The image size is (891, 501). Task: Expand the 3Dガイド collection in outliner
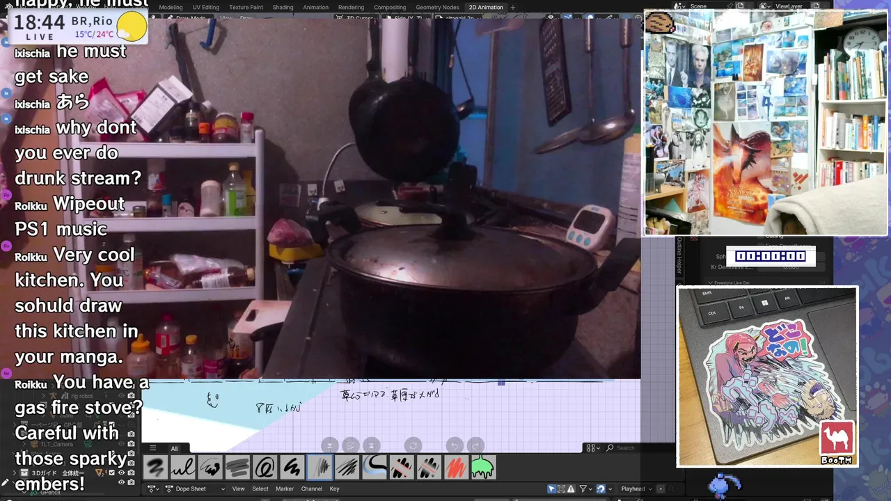pyautogui.click(x=15, y=473)
